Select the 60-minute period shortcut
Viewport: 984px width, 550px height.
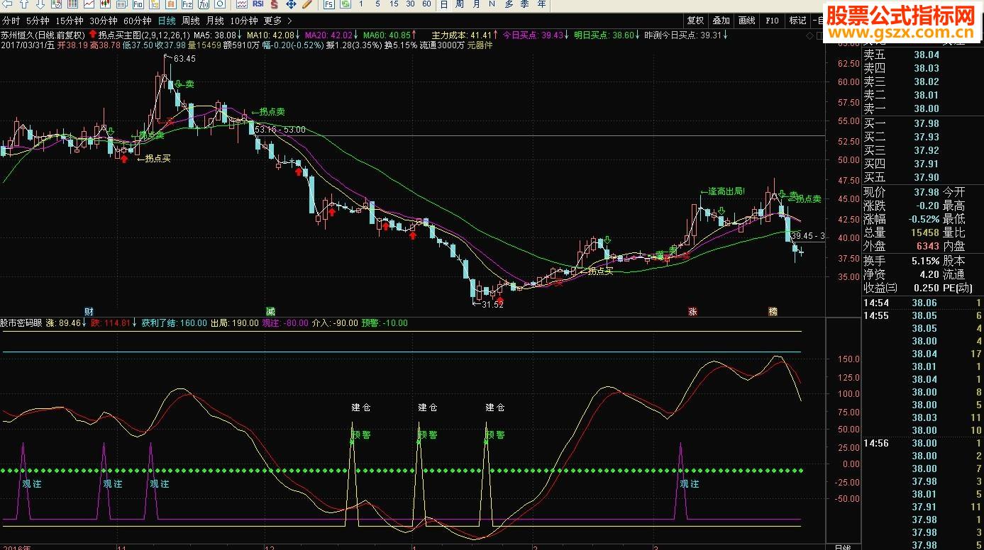coord(426,4)
